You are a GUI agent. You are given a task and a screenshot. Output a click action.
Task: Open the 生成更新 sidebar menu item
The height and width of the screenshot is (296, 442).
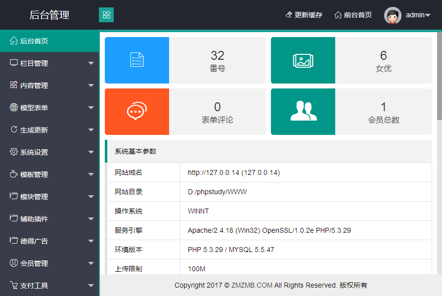click(34, 130)
